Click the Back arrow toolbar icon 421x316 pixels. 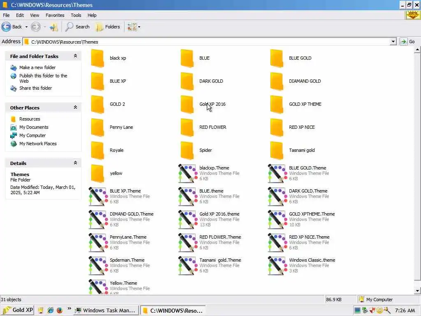(x=7, y=27)
